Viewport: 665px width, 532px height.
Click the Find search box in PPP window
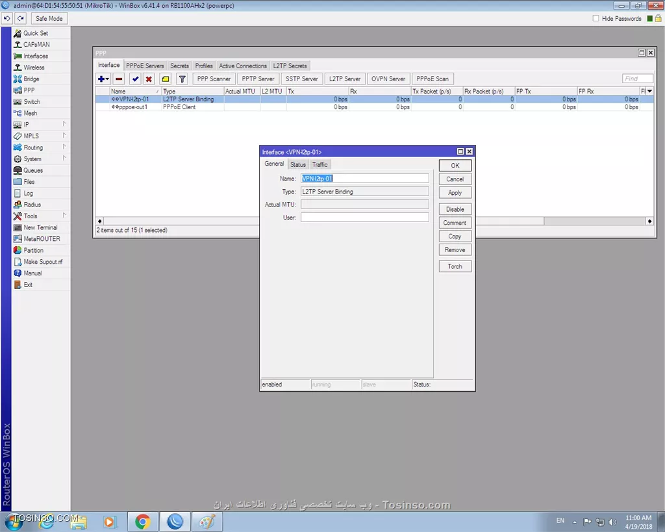pyautogui.click(x=638, y=79)
